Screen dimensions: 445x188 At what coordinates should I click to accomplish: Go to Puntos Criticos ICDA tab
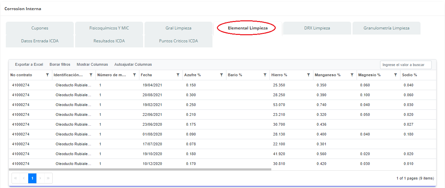[178, 41]
